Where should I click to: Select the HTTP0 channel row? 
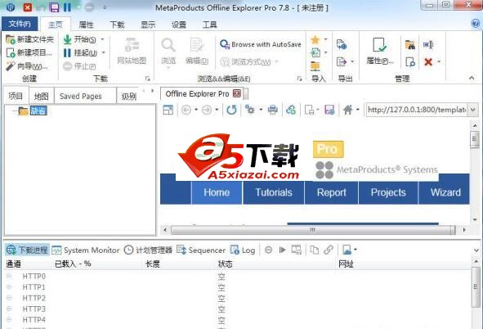pos(237,277)
